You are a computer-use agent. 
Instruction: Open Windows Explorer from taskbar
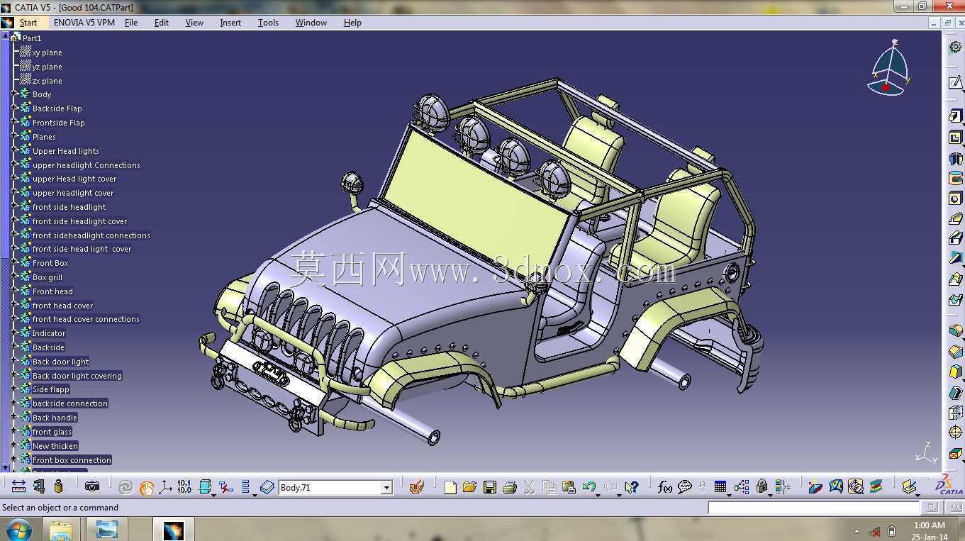[x=61, y=530]
